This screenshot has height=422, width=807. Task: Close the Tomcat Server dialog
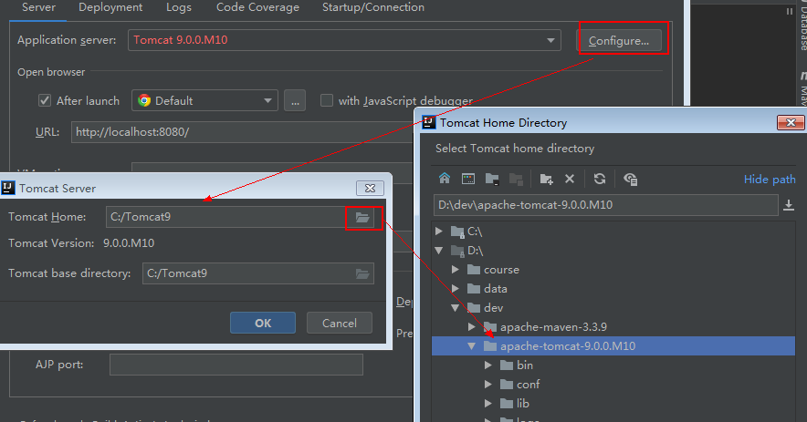click(370, 188)
